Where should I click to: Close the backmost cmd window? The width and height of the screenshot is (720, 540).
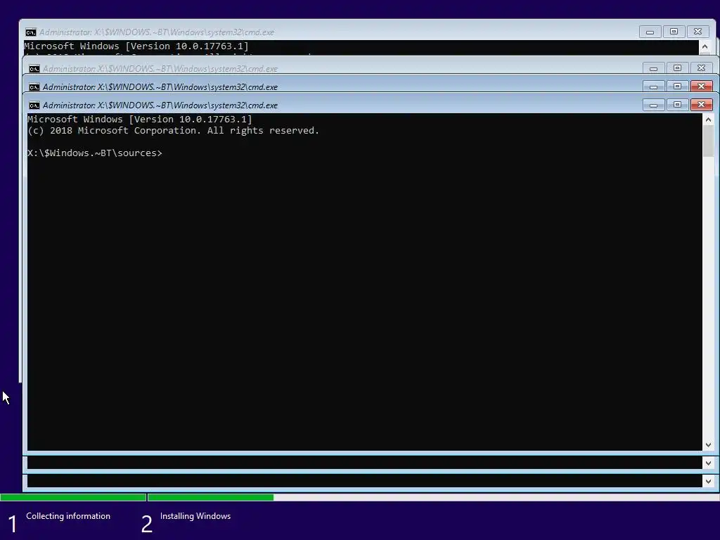coord(697,32)
